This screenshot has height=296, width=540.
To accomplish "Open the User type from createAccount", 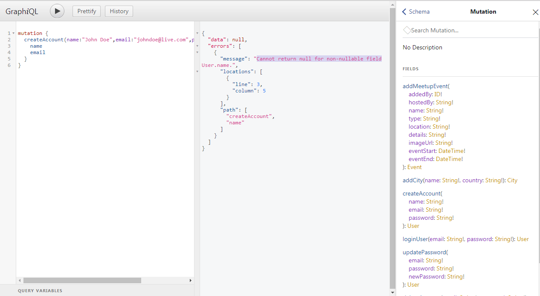I will (x=413, y=226).
